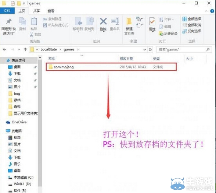Viewport: 216px width, 193px height.
Task: Open the File tab
Action: point(7,11)
